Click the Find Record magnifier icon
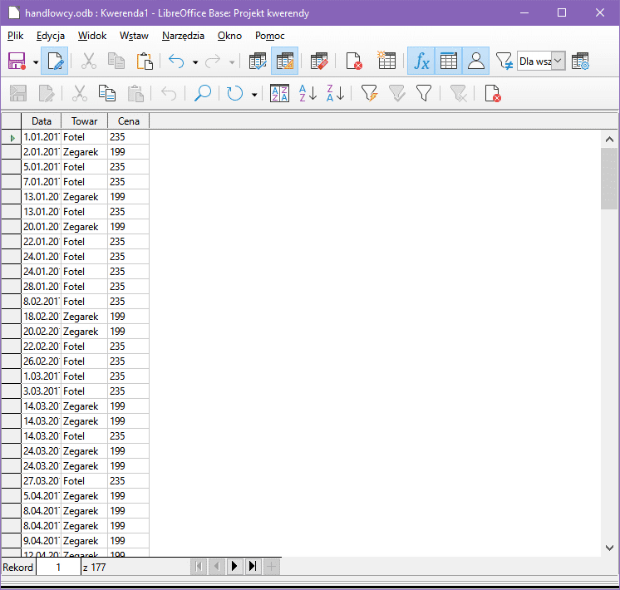The image size is (620, 590). pyautogui.click(x=202, y=93)
